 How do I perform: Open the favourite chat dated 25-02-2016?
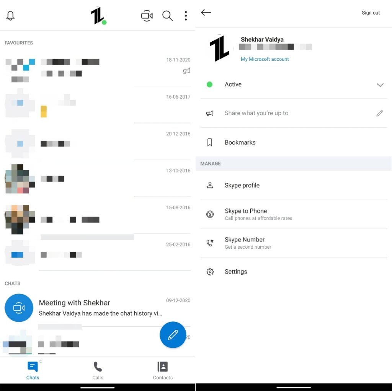pos(98,253)
